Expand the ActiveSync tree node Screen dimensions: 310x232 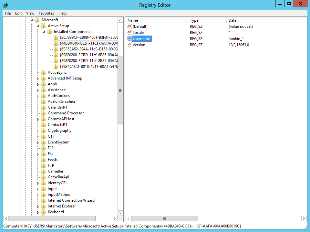37,72
